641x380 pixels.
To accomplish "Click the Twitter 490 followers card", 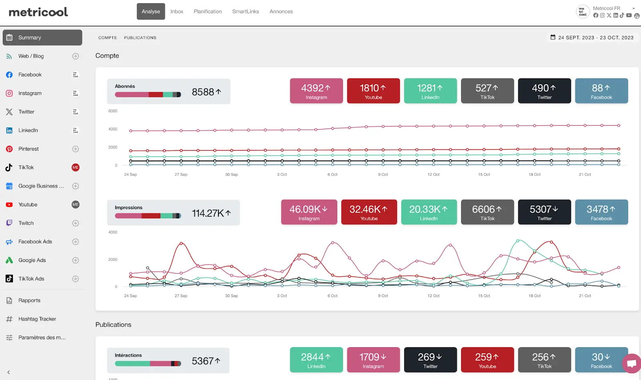I will coord(544,91).
